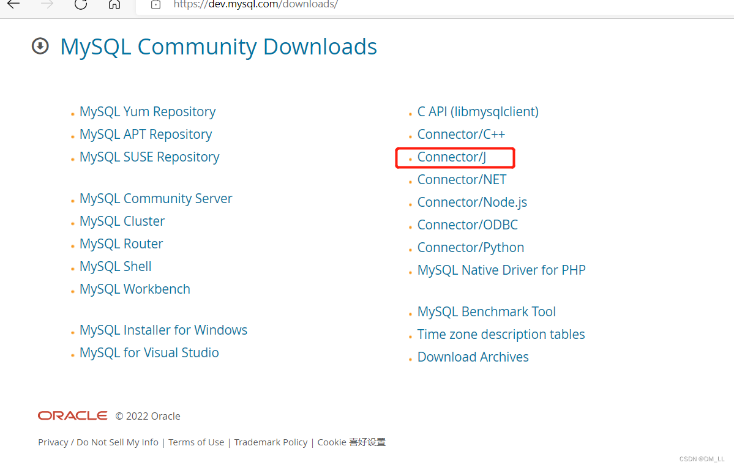This screenshot has width=734, height=468.
Task: Reload the page with the refresh icon
Action: pos(81,4)
